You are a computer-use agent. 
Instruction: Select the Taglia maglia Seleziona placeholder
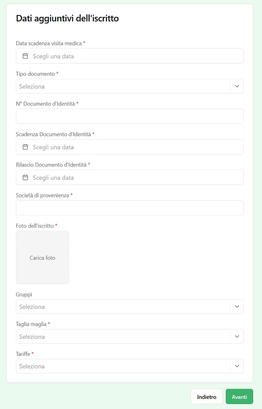click(32, 337)
